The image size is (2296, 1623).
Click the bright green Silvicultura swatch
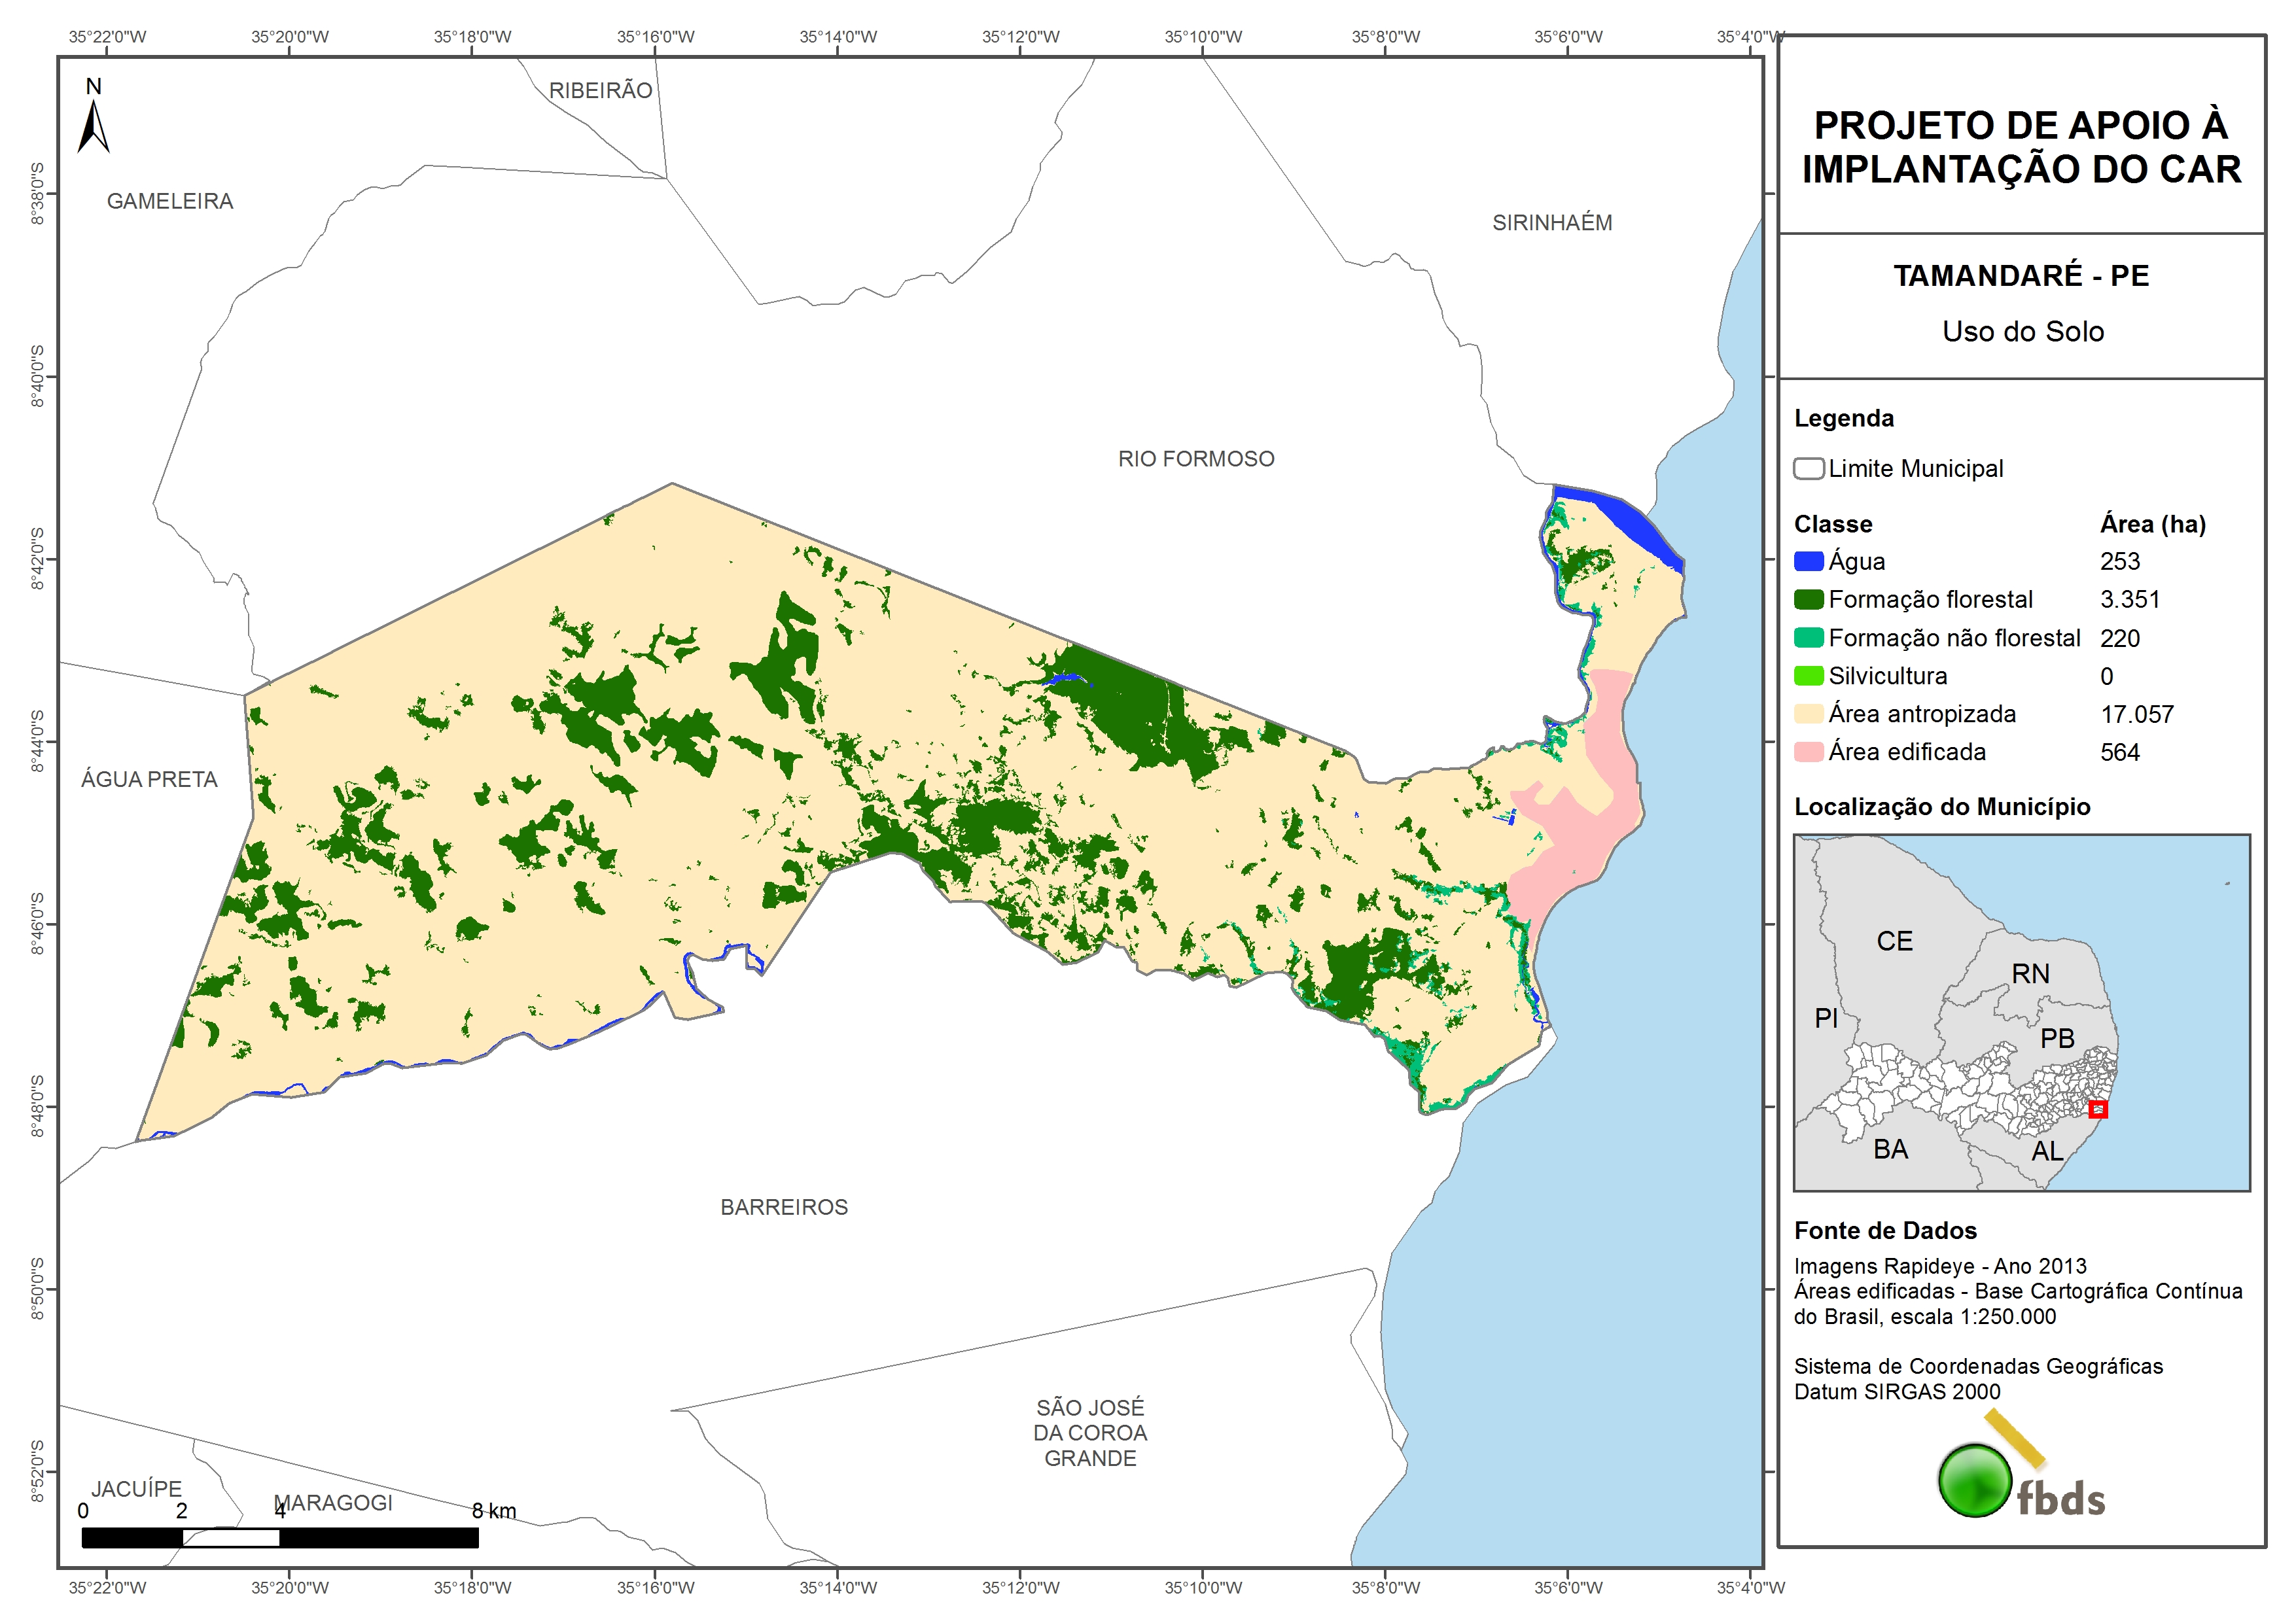click(1808, 676)
